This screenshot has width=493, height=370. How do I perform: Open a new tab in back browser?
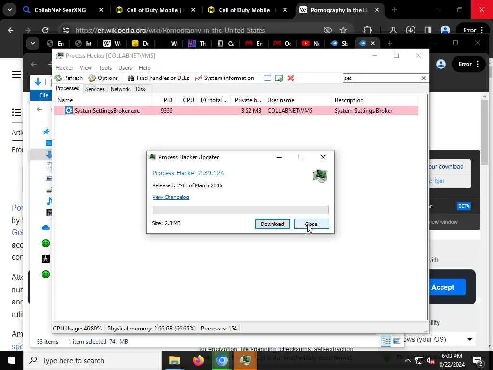coord(394,10)
